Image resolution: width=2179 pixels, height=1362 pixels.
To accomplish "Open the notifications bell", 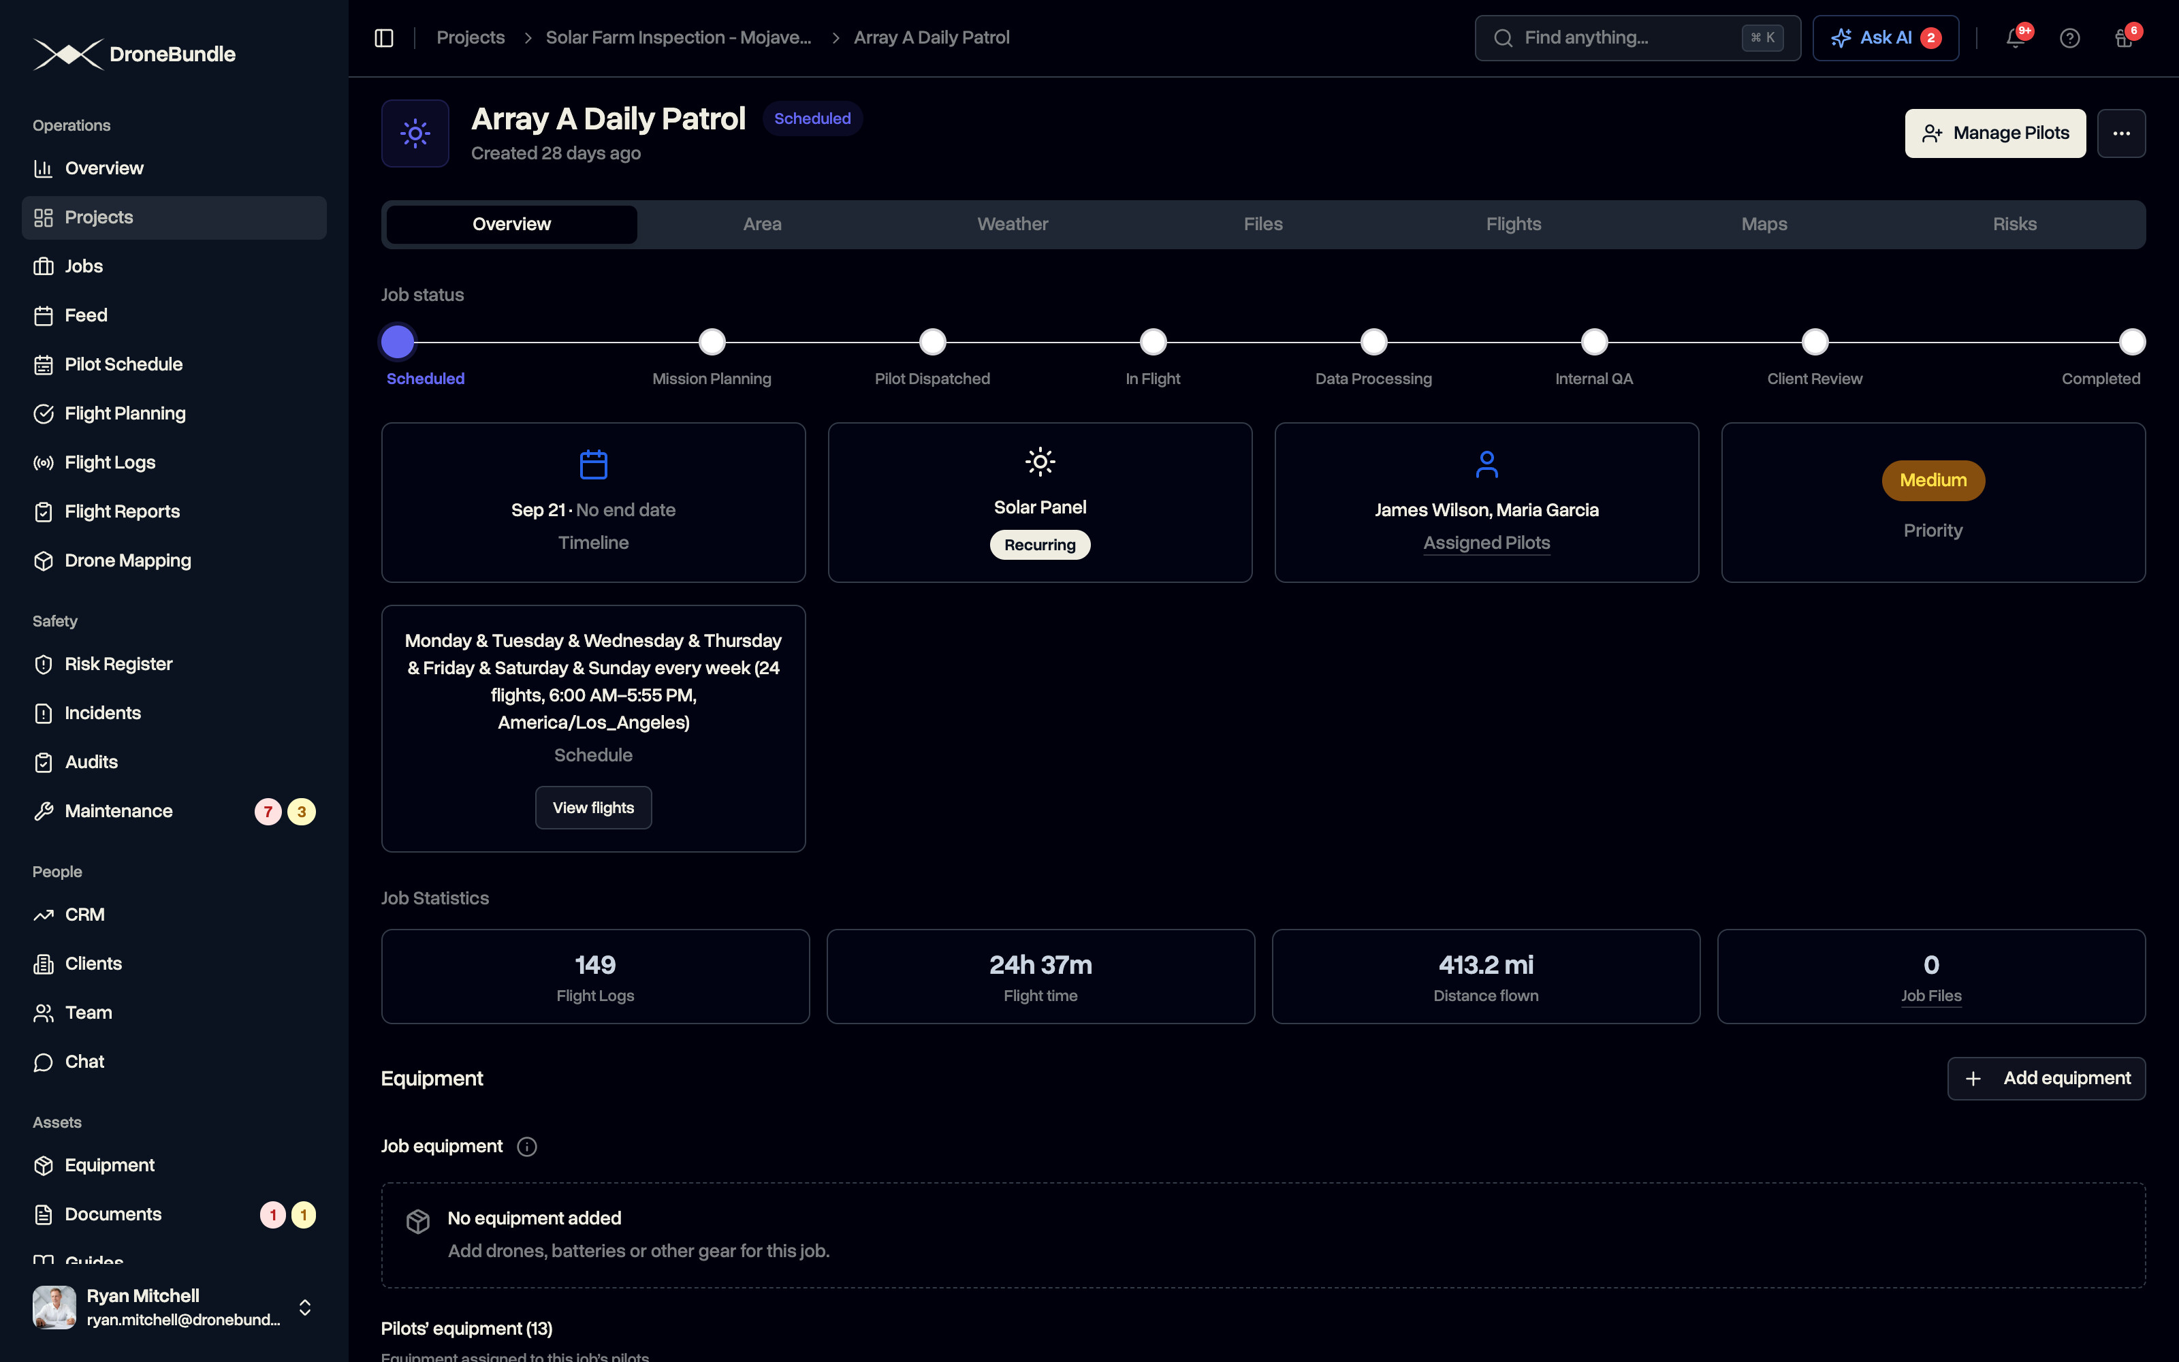I will click(x=2015, y=38).
